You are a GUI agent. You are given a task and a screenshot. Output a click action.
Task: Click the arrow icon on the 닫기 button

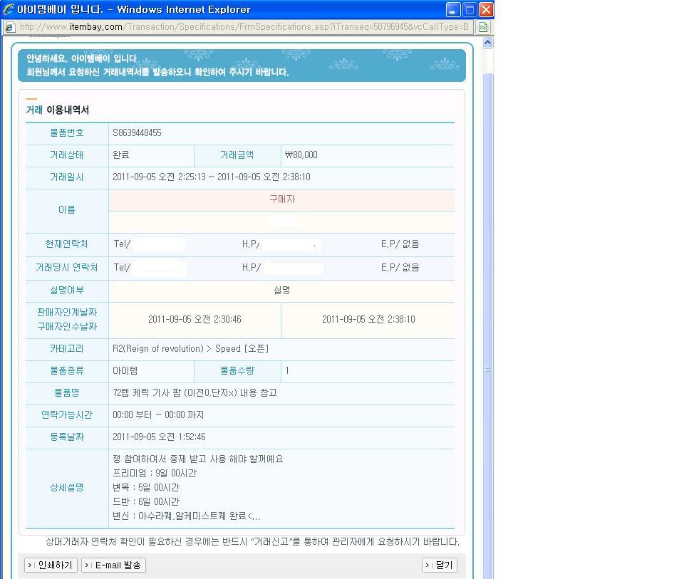[x=427, y=565]
